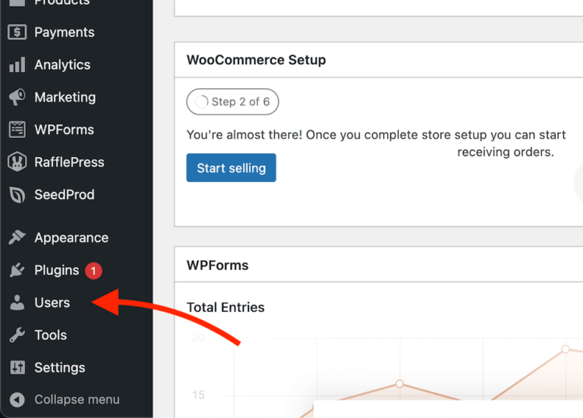The image size is (583, 418).
Task: Click the highest data point on entries chart
Action: (565, 349)
